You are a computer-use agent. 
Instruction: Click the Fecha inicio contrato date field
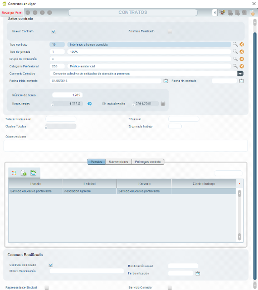105,81
